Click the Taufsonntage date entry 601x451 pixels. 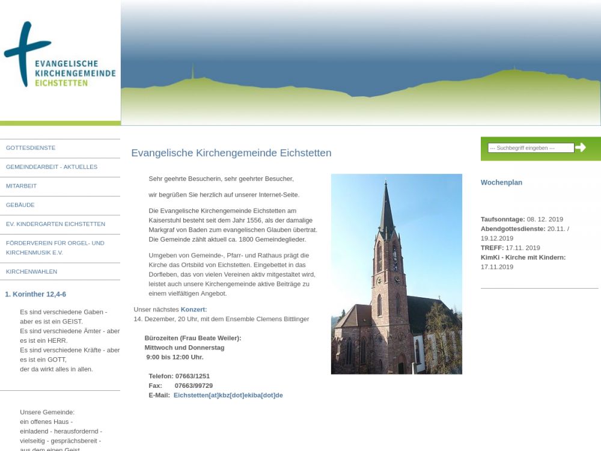(522, 219)
